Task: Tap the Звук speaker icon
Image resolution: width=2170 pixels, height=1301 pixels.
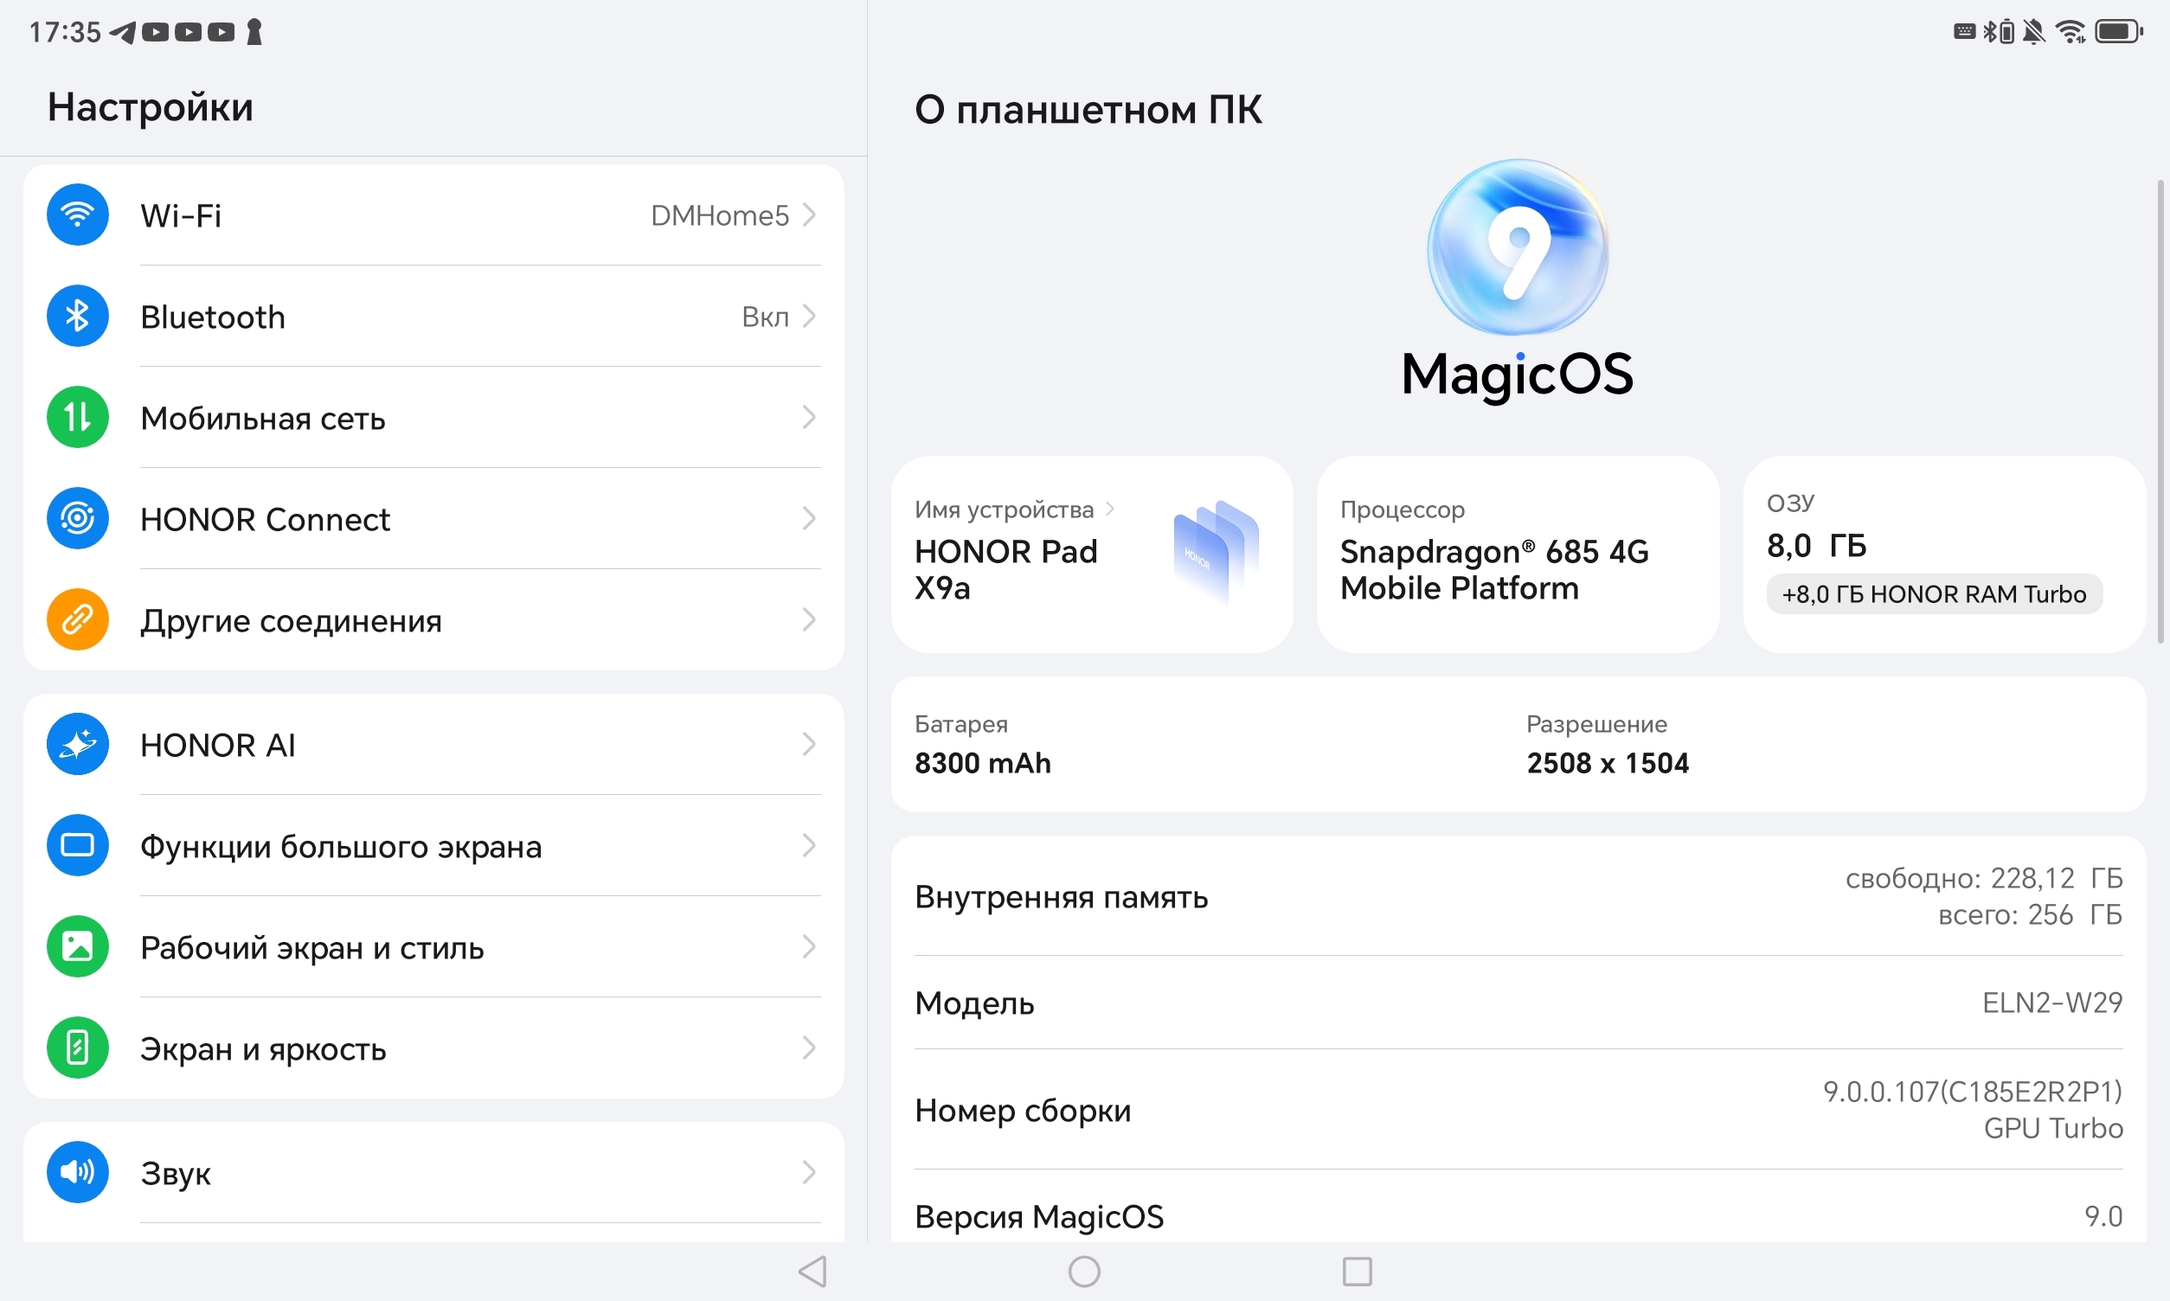Action: (77, 1172)
